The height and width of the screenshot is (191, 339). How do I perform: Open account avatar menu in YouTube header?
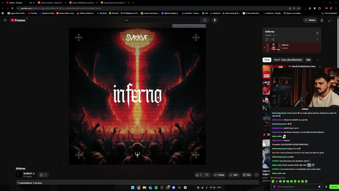point(330,20)
